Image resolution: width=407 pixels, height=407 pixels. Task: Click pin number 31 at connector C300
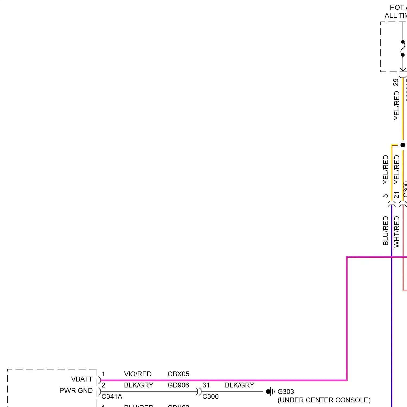click(x=206, y=385)
